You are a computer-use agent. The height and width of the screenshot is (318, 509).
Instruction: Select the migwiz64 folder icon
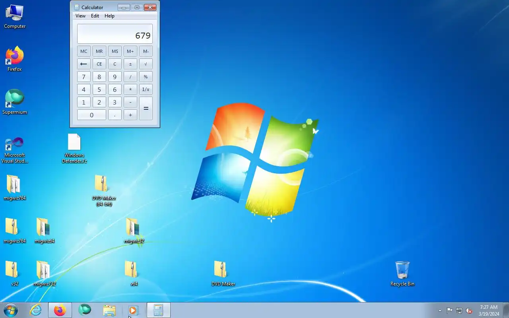pyautogui.click(x=45, y=231)
